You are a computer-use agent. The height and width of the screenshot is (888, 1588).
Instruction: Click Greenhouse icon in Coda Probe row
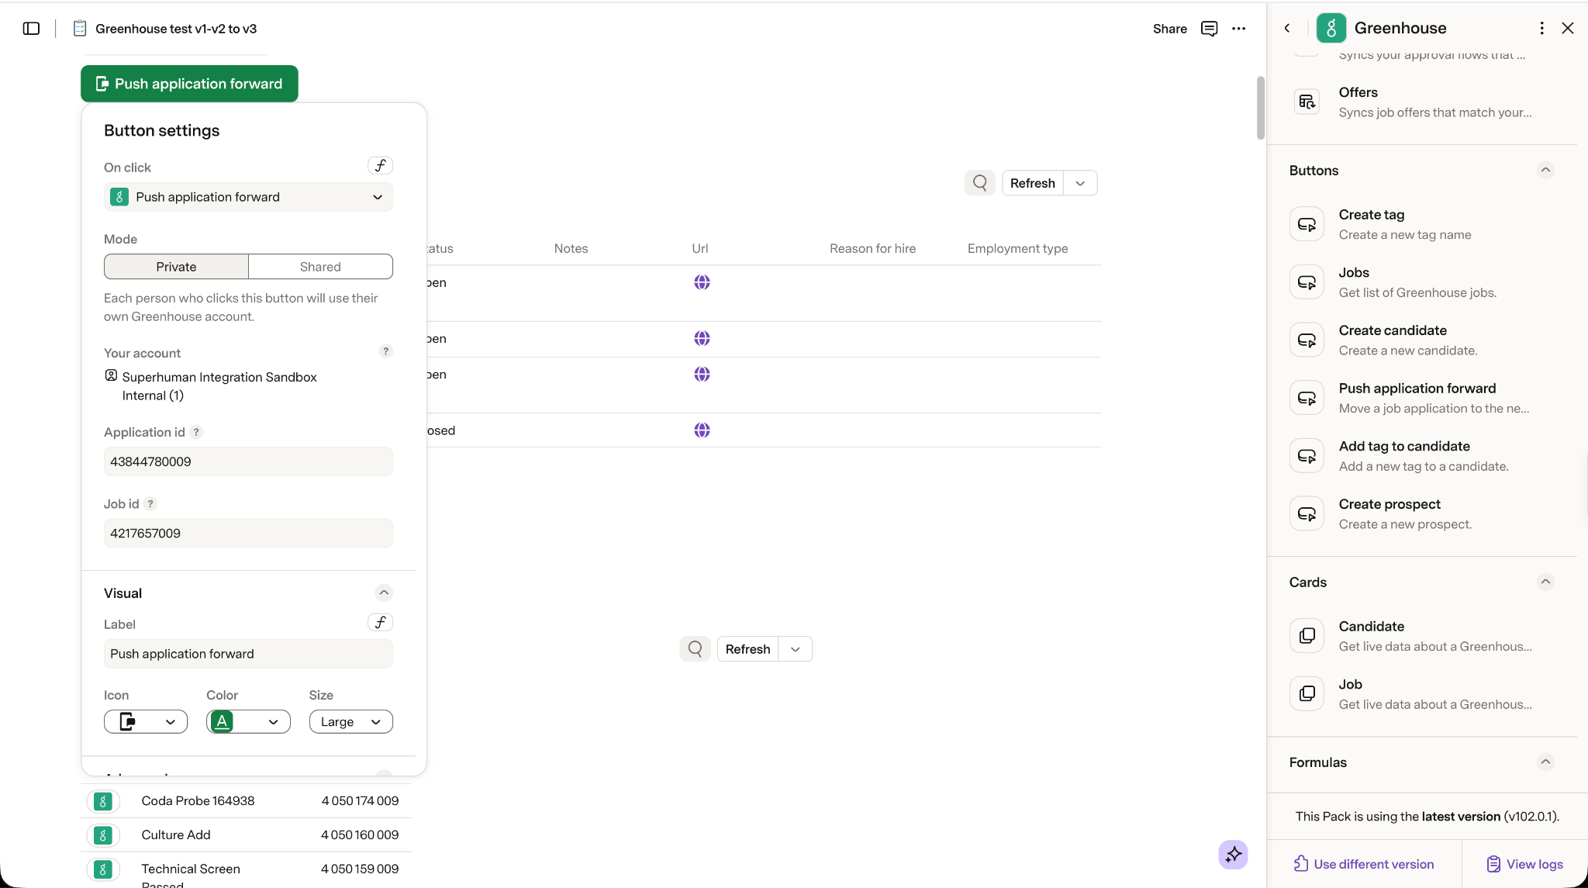coord(102,801)
